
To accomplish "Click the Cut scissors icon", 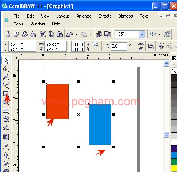I will (43, 34).
